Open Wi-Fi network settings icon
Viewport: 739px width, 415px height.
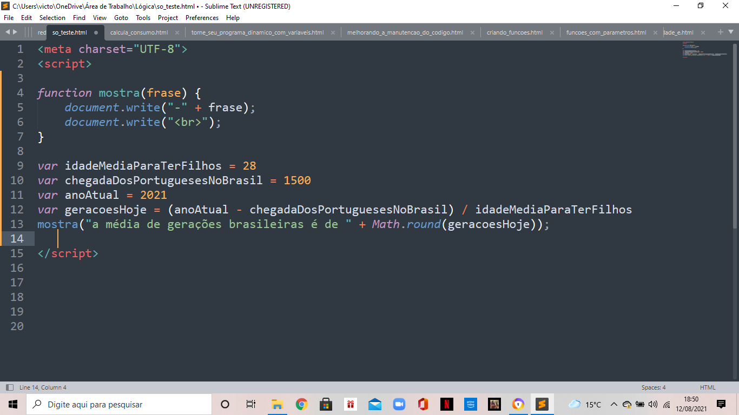point(667,404)
